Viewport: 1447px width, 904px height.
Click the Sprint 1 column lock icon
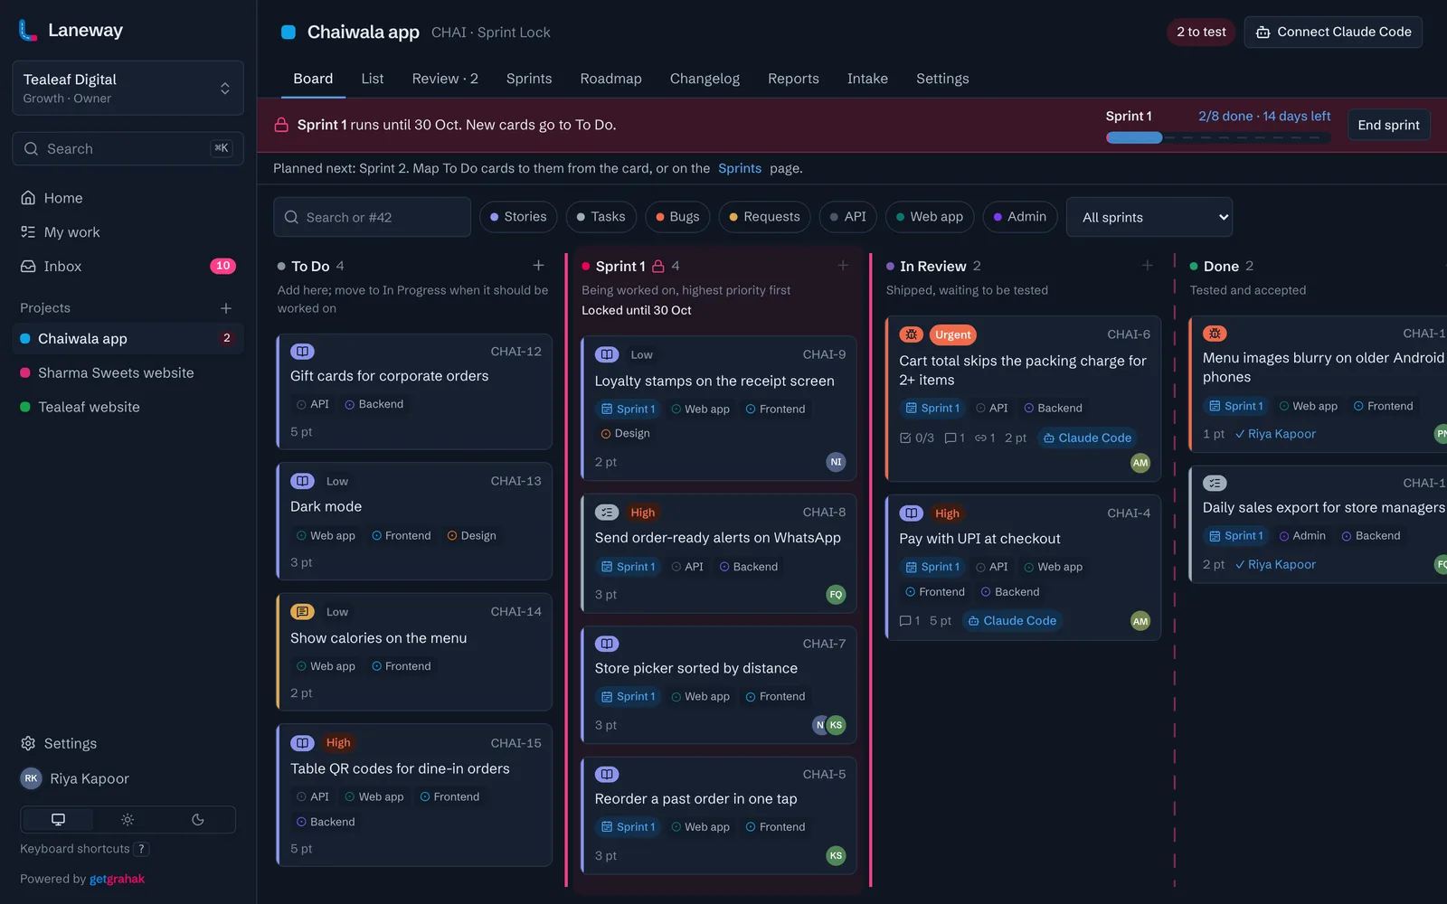click(658, 267)
